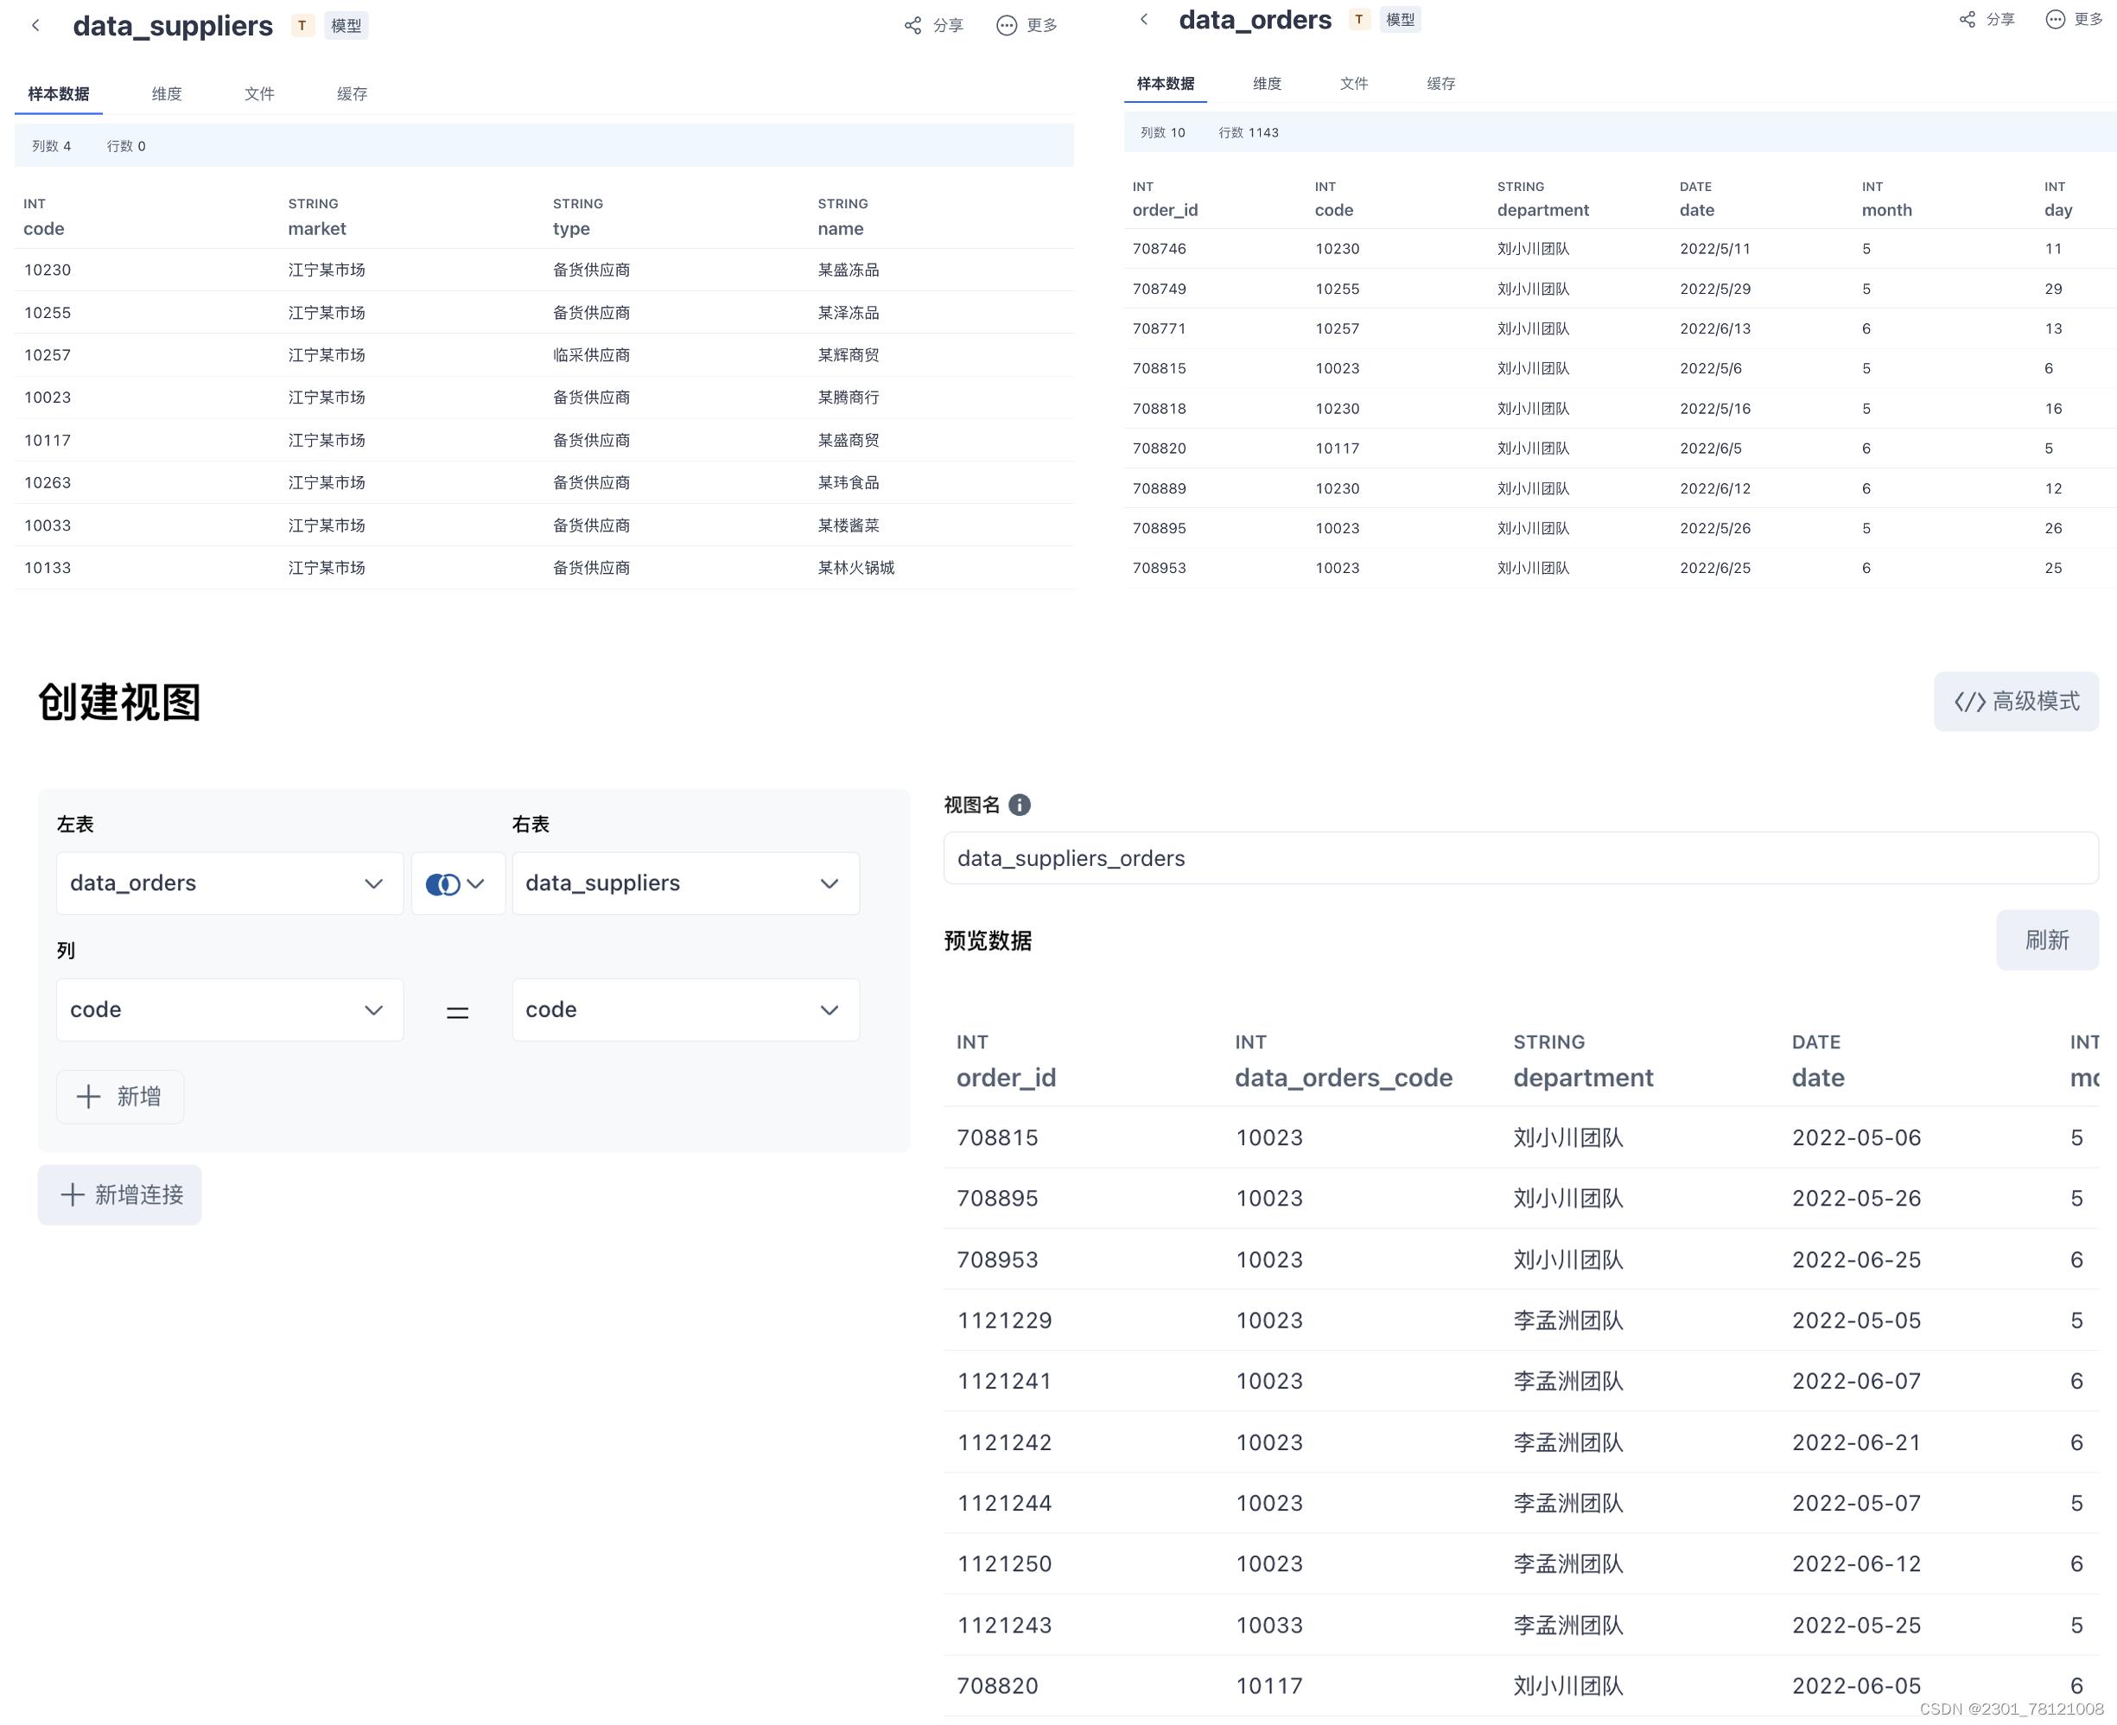Image resolution: width=2117 pixels, height=1725 pixels.
Task: Switch to 维度 tab in data_orders
Action: 1267,84
